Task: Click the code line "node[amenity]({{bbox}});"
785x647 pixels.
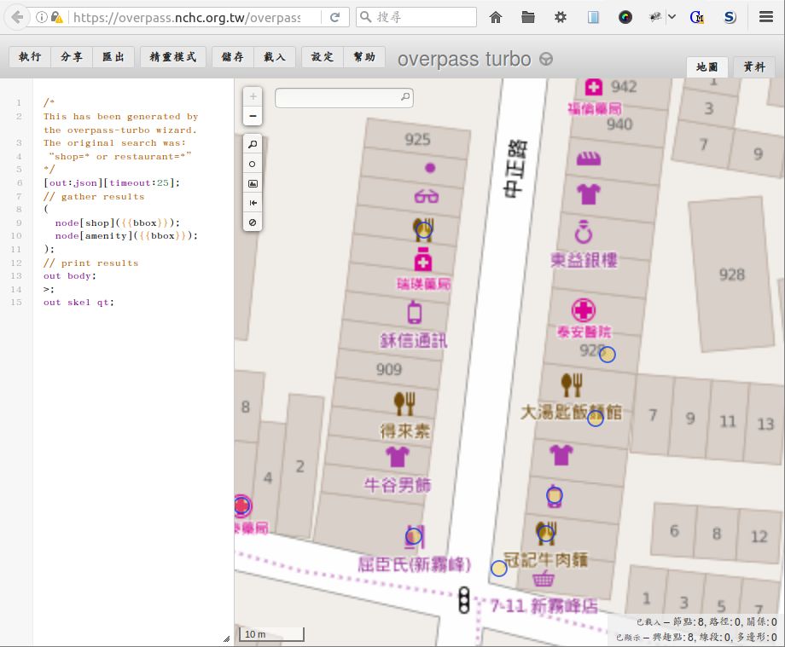Action: (126, 236)
